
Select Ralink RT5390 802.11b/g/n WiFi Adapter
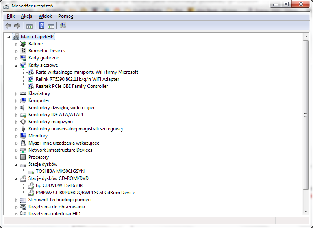pos(78,79)
